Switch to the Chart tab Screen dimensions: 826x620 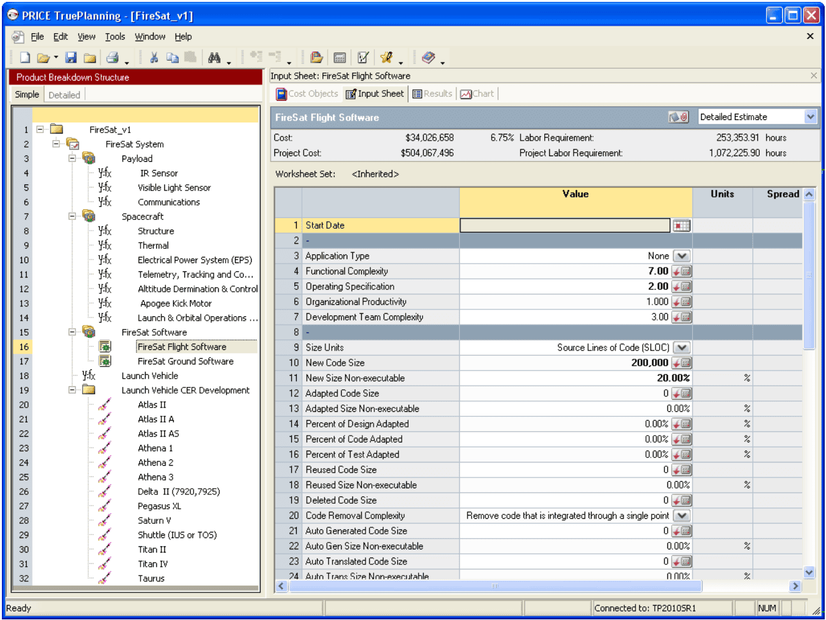(x=477, y=94)
